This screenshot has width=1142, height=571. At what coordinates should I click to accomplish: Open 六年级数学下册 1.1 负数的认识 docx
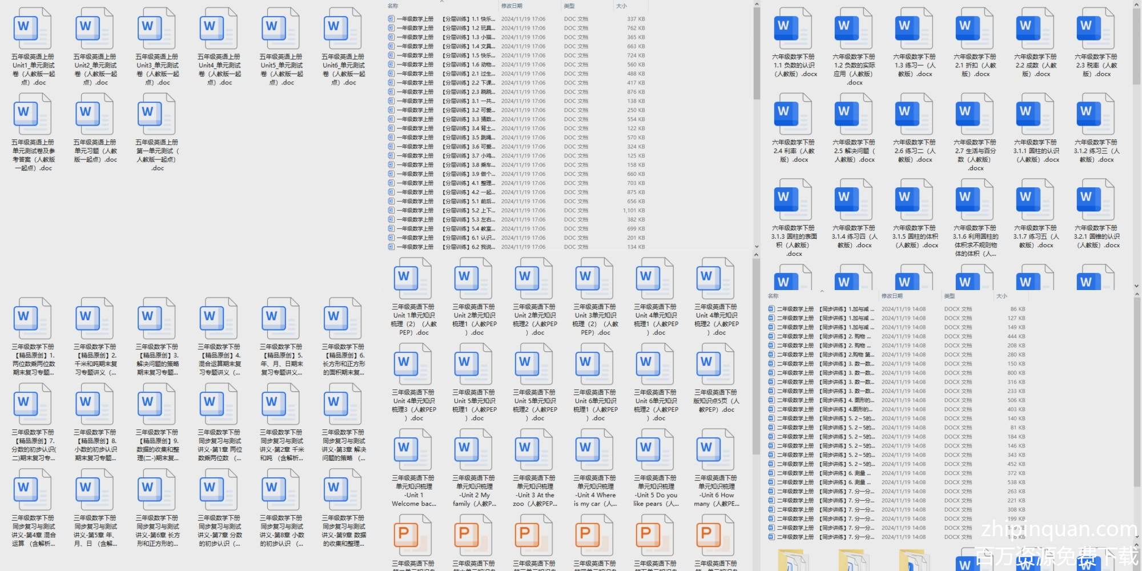[x=793, y=30]
